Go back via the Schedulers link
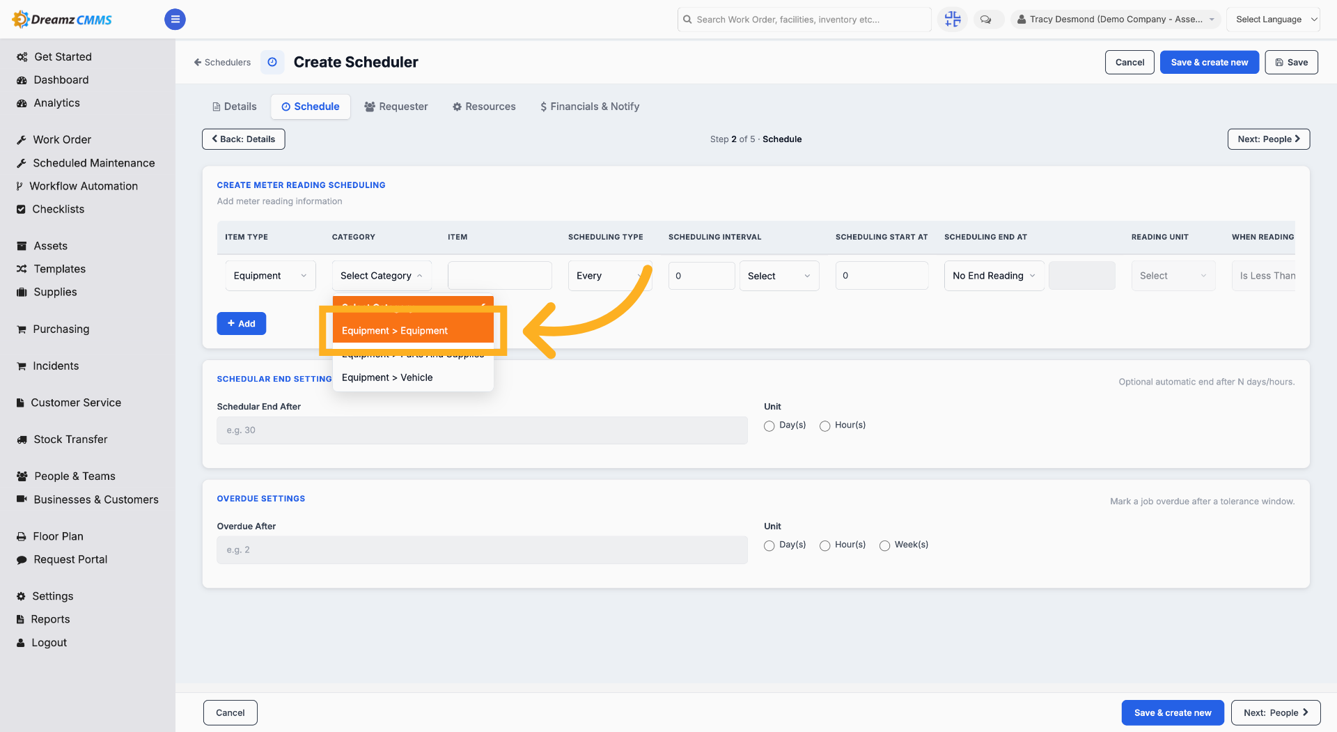The height and width of the screenshot is (732, 1337). (222, 62)
